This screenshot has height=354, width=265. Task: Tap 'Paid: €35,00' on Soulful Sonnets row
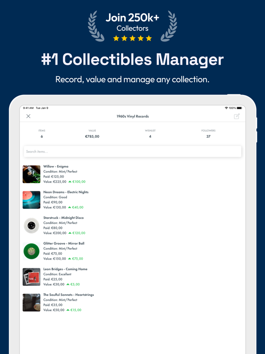pos(53,305)
